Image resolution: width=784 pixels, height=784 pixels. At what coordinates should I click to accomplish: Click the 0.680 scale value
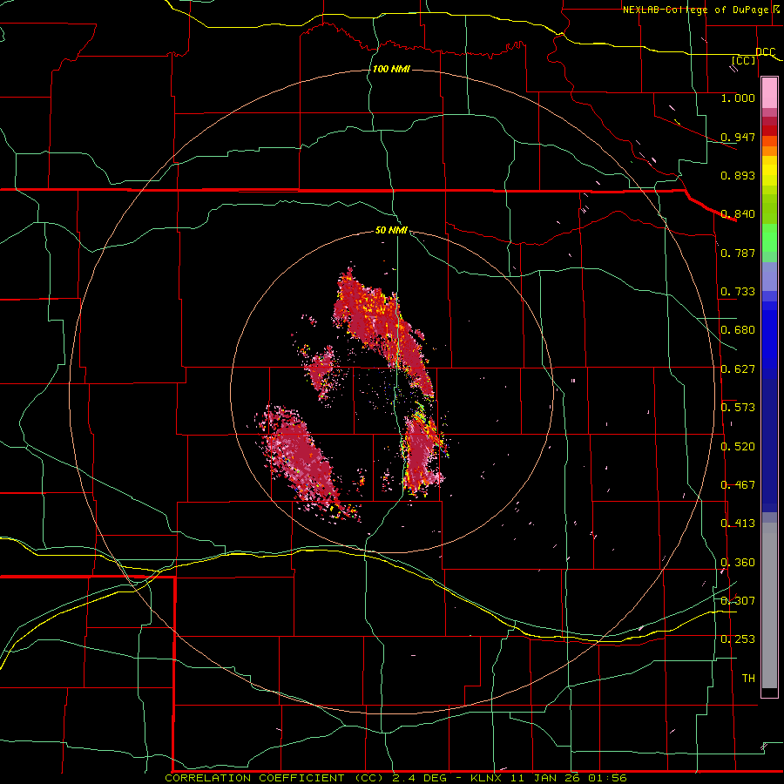point(738,330)
